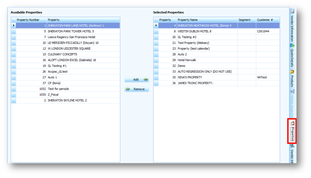This screenshot has width=311, height=178.
Task: Click row selector beside CULINARY CONCEPTS
Action: (14, 54)
